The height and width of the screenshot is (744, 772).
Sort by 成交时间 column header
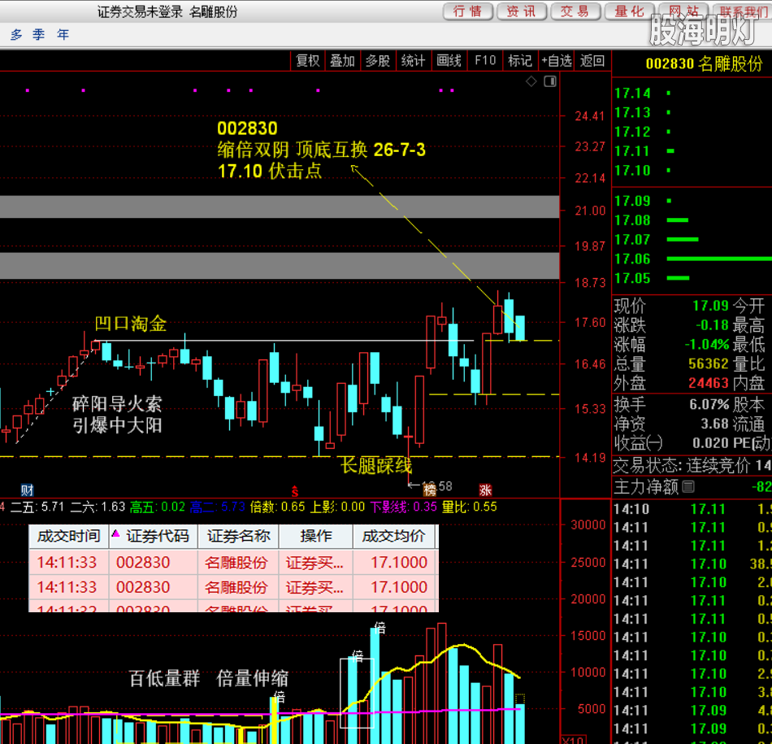click(69, 536)
